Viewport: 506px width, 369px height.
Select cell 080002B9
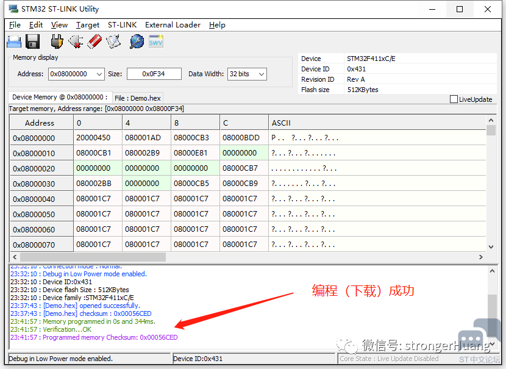146,153
